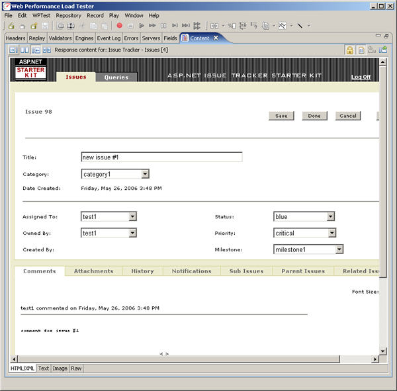Viewport: 397px width, 391px height.
Task: Open the Attachments tab
Action: (94, 271)
